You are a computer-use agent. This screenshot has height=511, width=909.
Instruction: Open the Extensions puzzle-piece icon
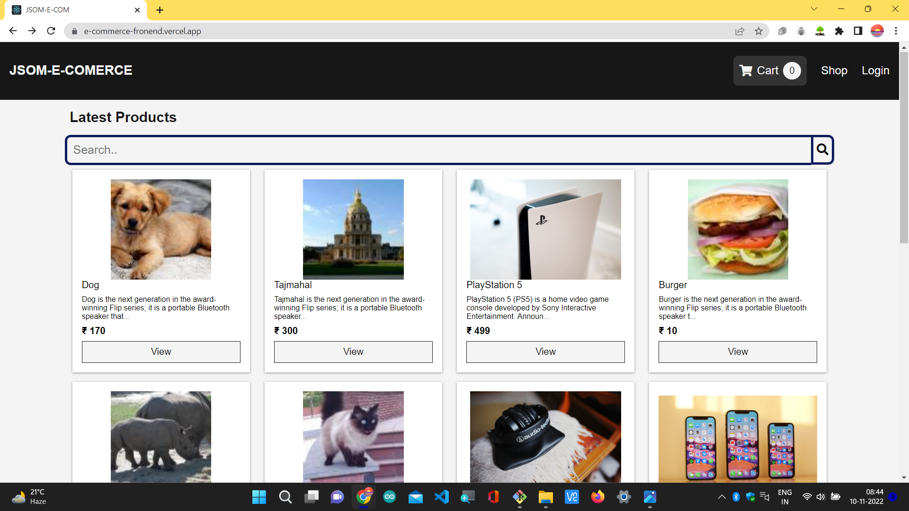[x=839, y=31]
